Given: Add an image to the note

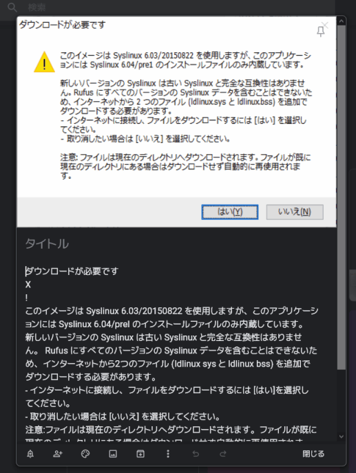Looking at the screenshot, I should (113, 454).
